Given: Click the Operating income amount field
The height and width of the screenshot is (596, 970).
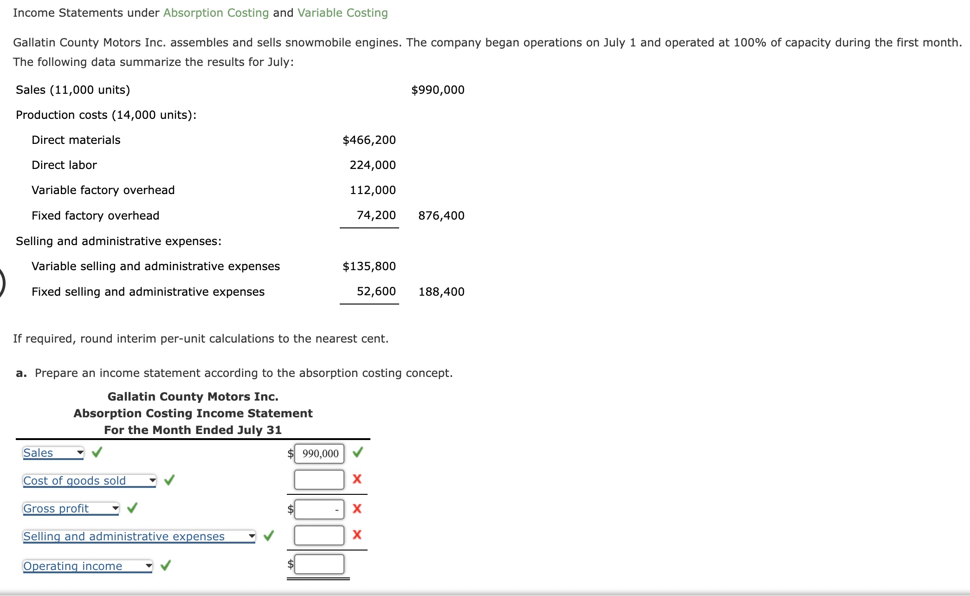Looking at the screenshot, I should point(318,564).
